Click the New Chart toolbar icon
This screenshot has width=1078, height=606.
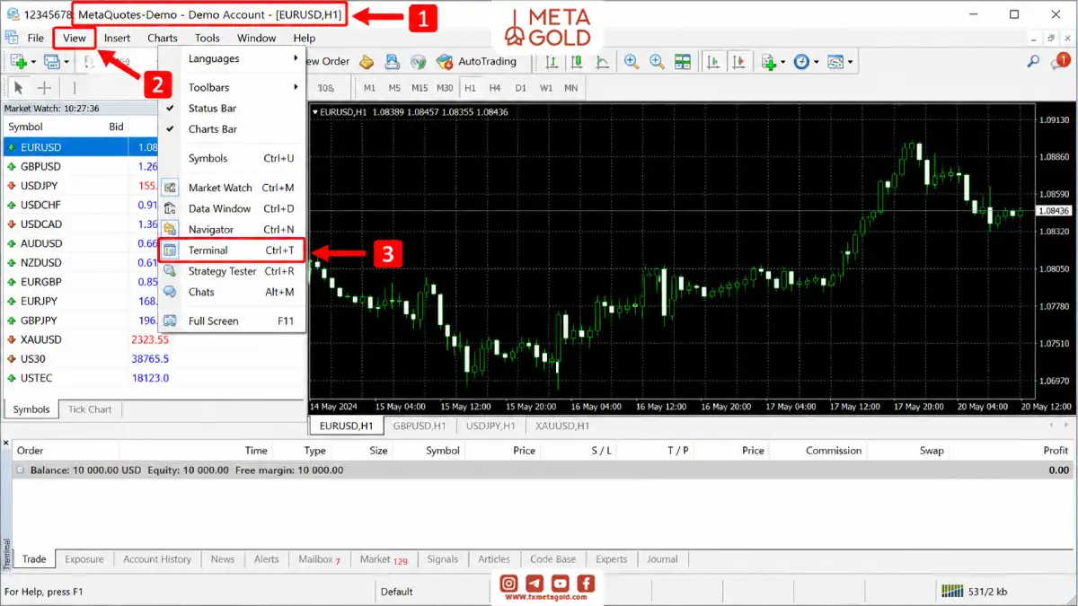[x=18, y=62]
